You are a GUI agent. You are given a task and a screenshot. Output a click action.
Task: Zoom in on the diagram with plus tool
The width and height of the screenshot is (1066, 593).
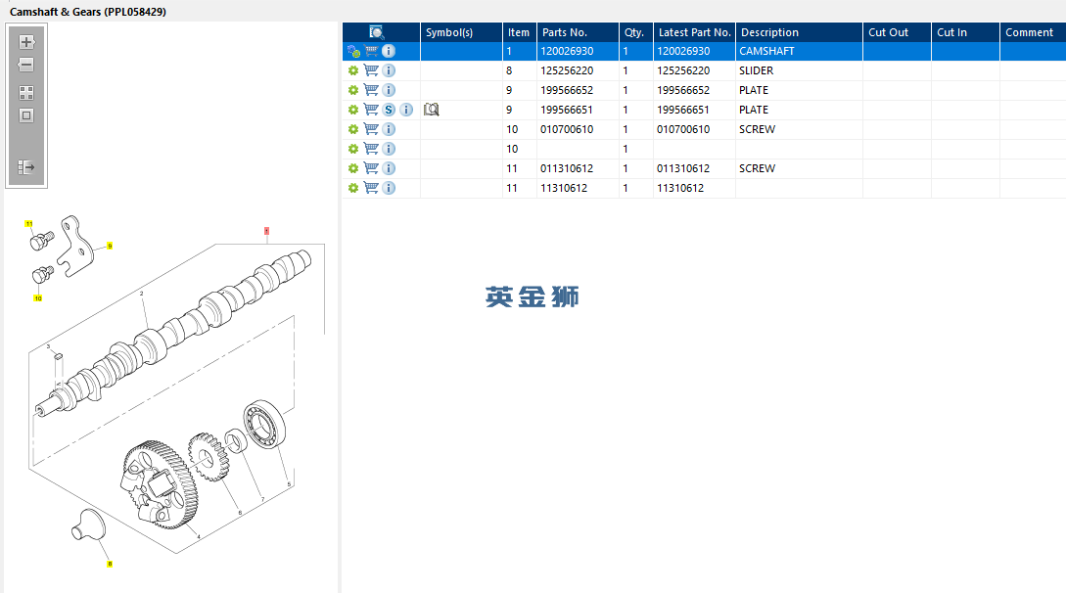click(26, 42)
